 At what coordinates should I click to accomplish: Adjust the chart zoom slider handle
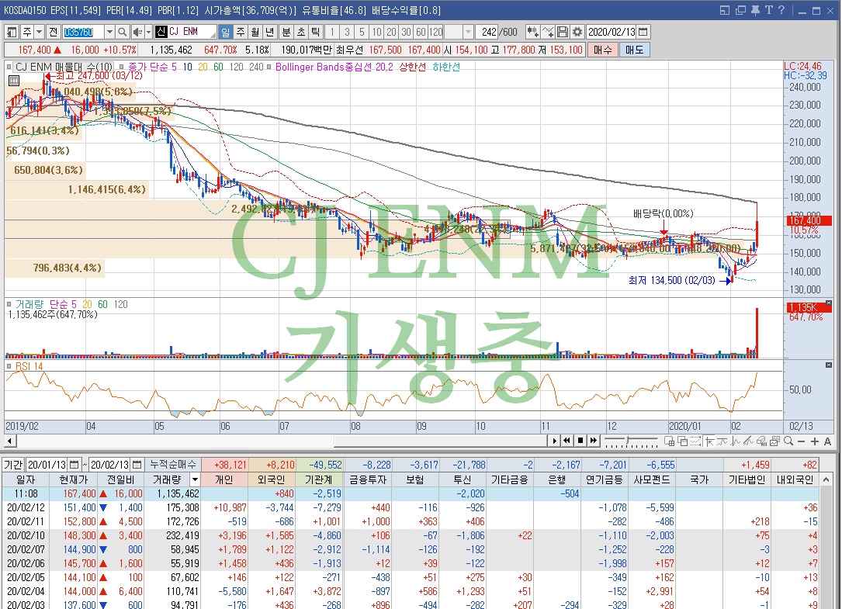[627, 441]
